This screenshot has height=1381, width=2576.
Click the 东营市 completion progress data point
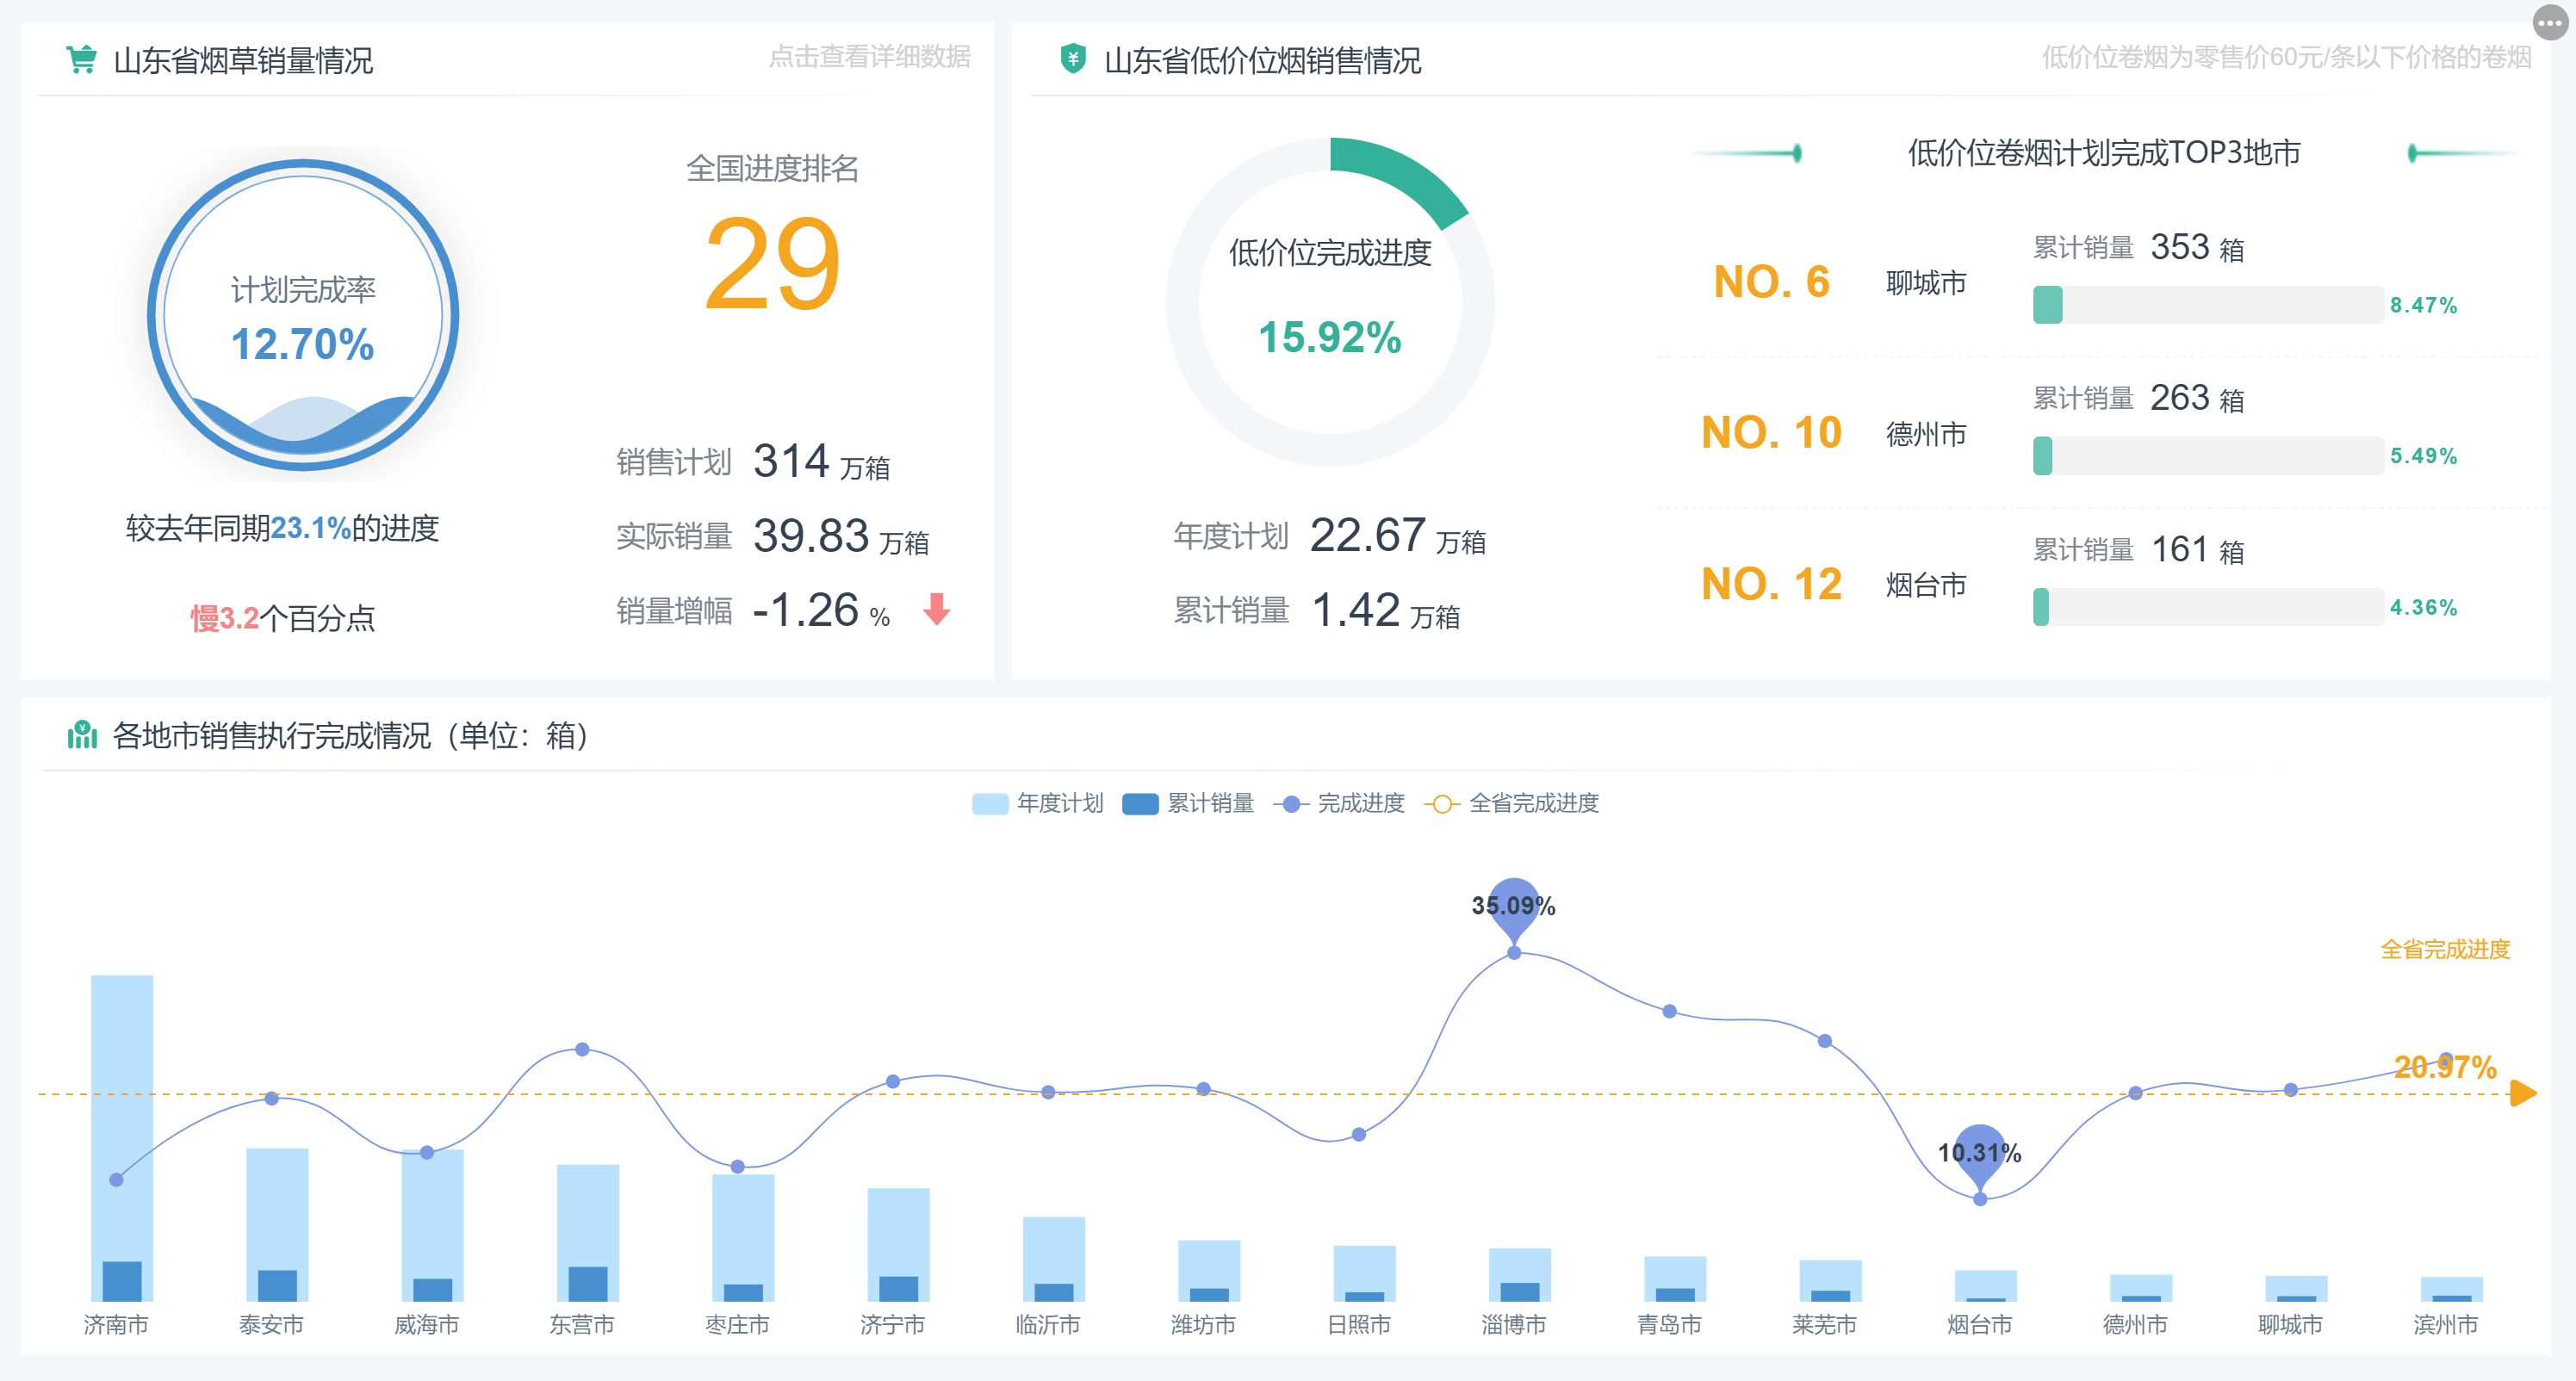(x=582, y=1049)
